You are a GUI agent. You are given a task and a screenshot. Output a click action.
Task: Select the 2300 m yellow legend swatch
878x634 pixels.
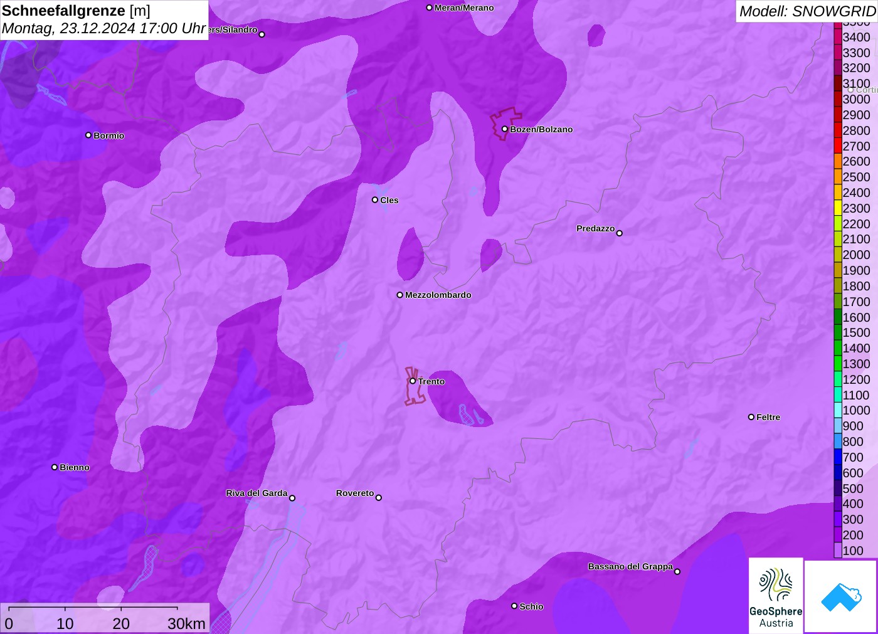tap(838, 208)
